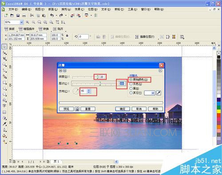
Task: Click the 描摹位图 trace bitmap button
Action: coord(145,37)
